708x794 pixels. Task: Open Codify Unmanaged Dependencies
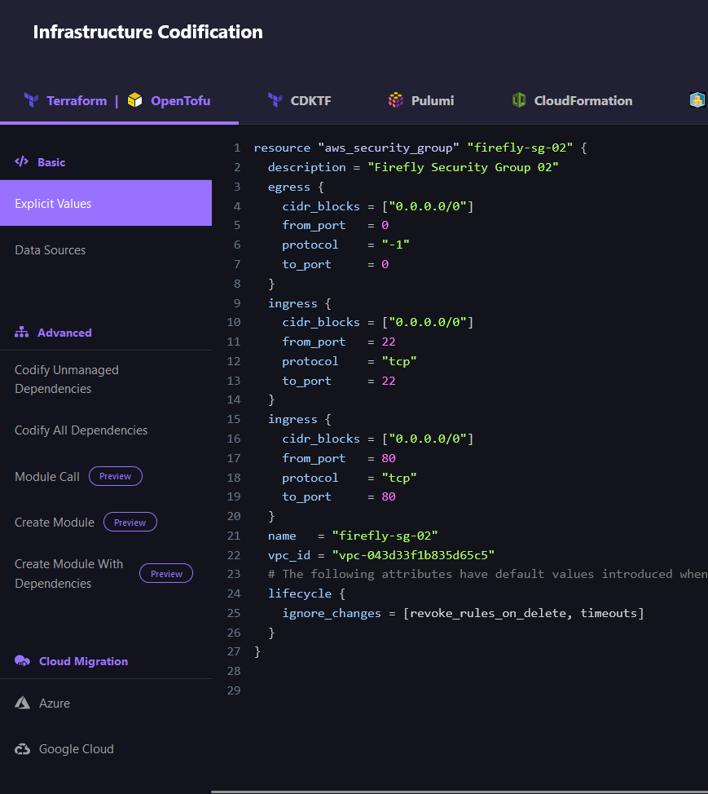tap(67, 379)
